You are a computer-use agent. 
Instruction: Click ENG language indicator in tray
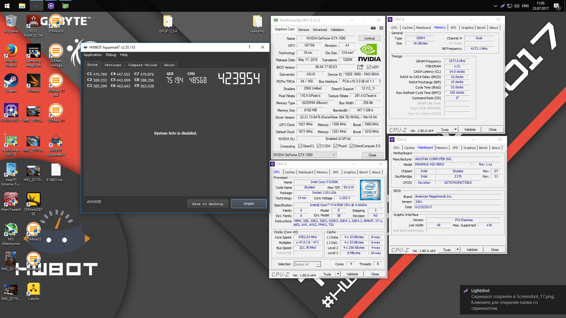coord(525,6)
